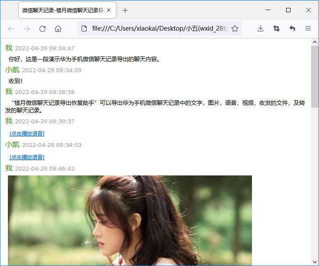Open a new browser tab
319x266 pixels.
125,10
